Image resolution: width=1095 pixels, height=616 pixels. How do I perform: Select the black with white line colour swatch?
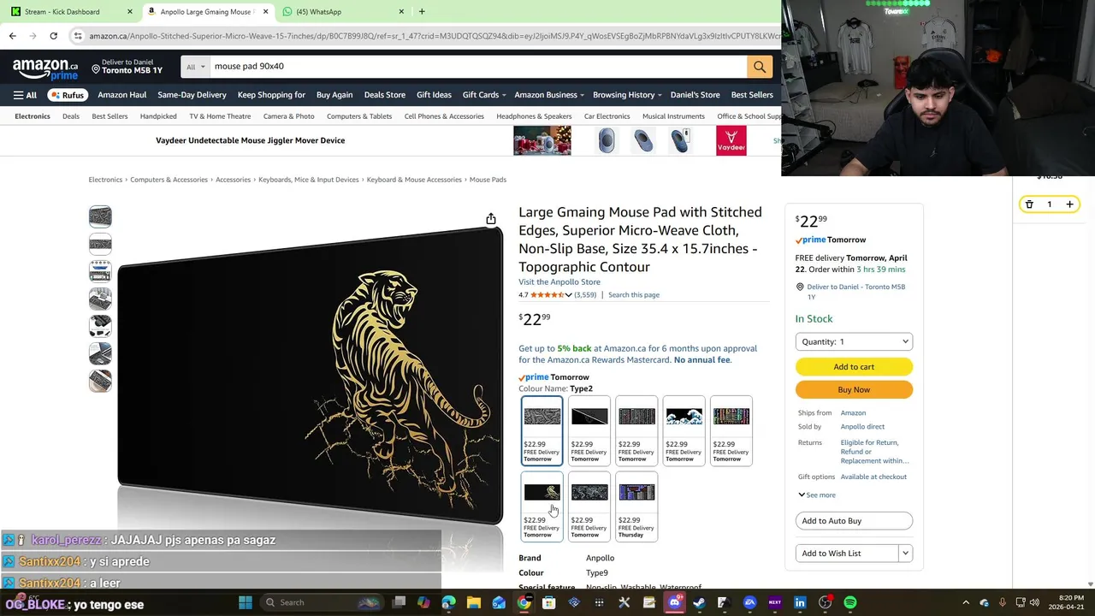[x=589, y=430]
